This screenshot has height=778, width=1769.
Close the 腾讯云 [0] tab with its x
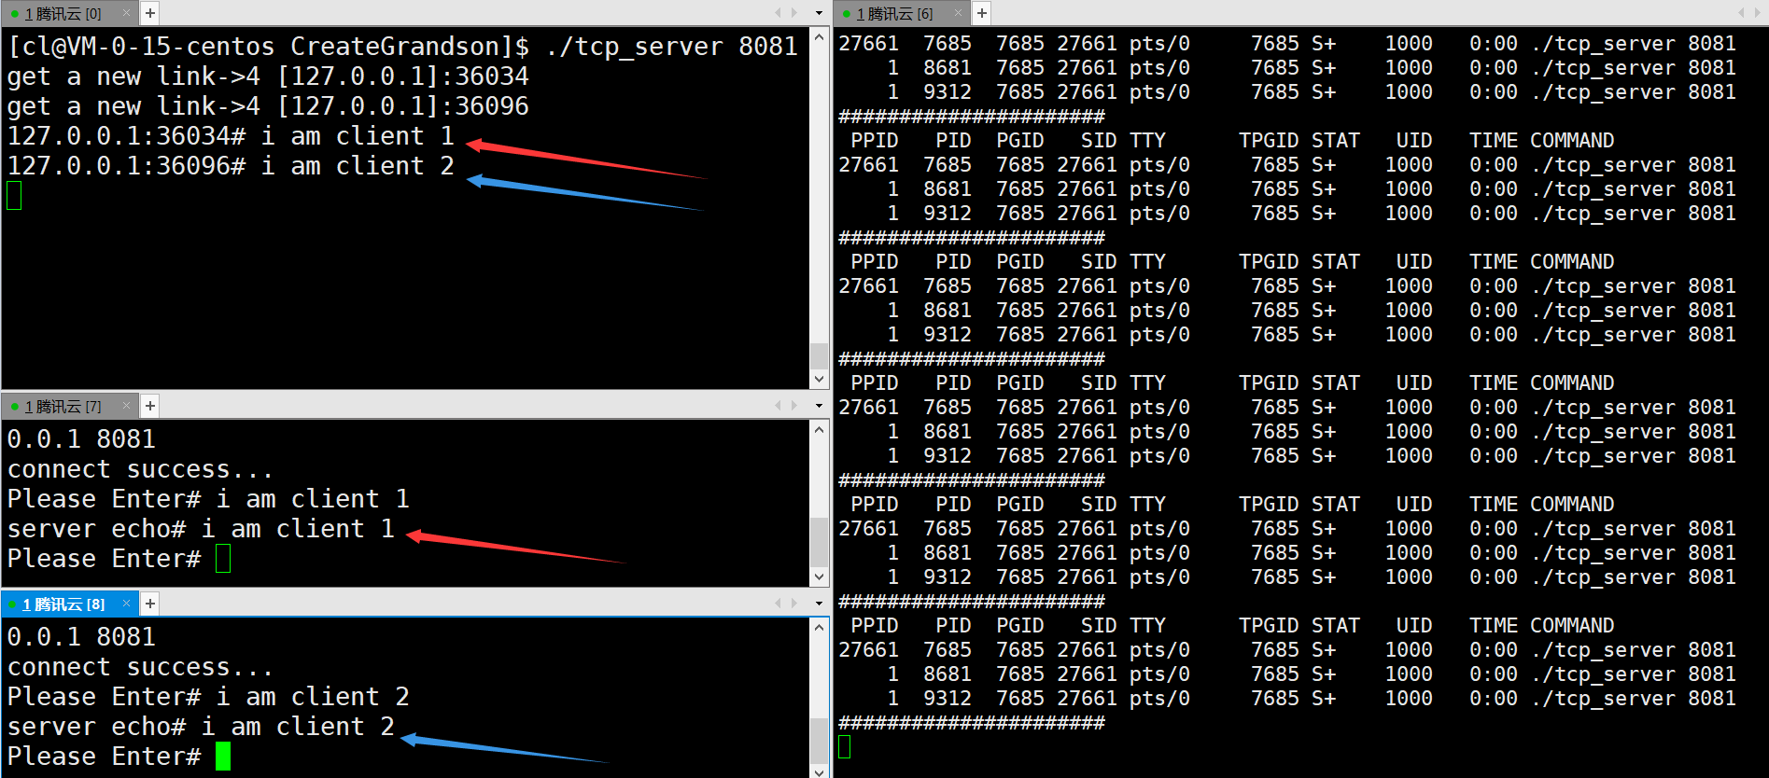[126, 13]
